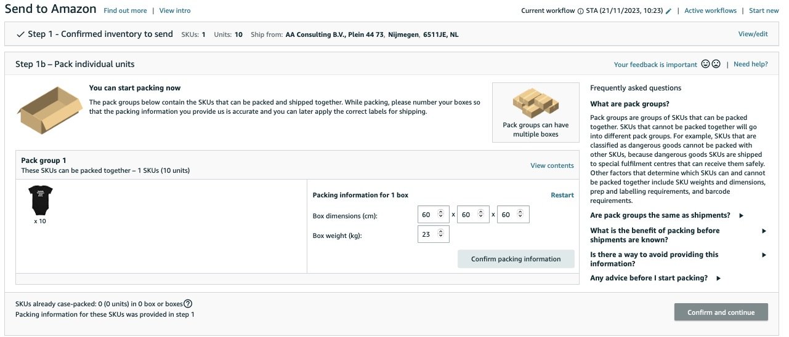The image size is (789, 337).
Task: Click the 'Packing information for 1 box' text
Action: [x=360, y=195]
